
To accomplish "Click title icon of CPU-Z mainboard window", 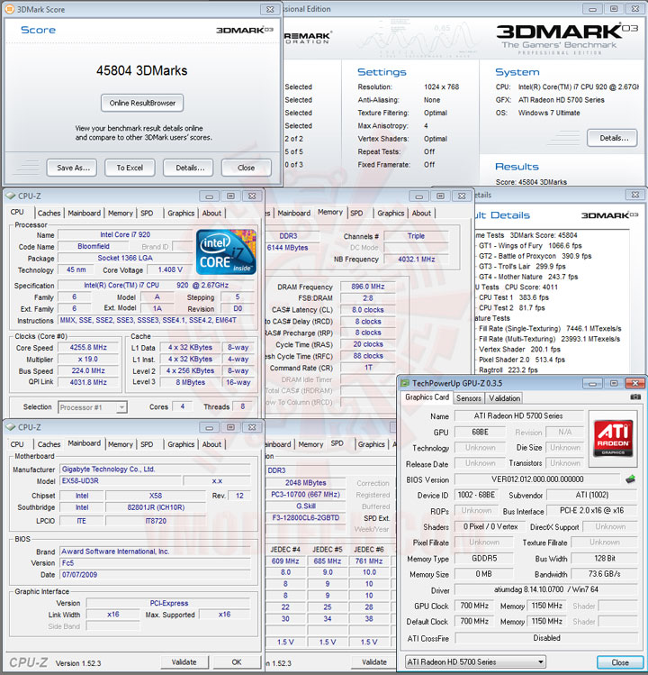I will pos(10,427).
